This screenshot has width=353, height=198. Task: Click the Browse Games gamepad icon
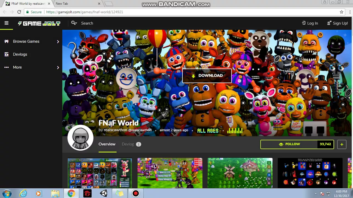click(x=6, y=41)
